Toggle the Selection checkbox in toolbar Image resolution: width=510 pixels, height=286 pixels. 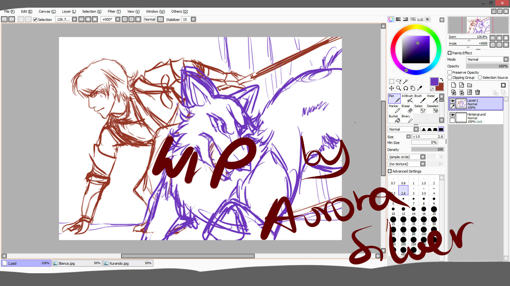[x=35, y=20]
